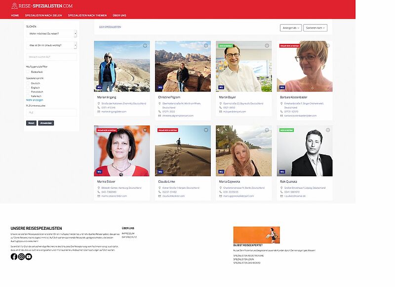
Task: Check the Deutsch language checkbox
Action: 28,83
